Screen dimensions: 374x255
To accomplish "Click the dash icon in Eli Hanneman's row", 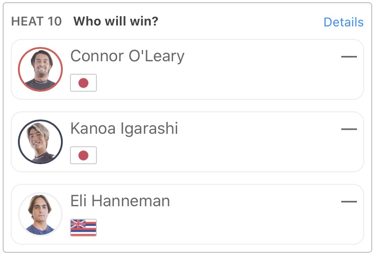I will (x=349, y=202).
